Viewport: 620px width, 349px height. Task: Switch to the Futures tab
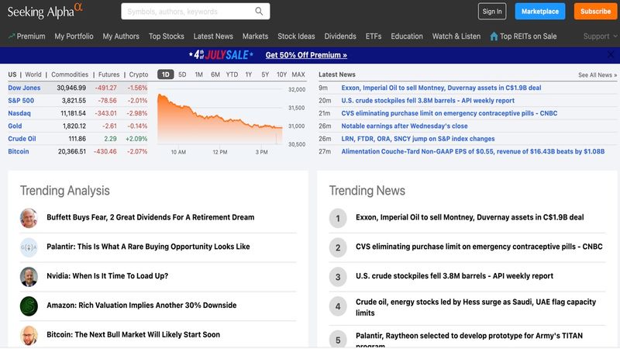coord(108,74)
